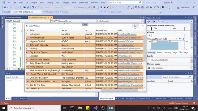Open Visual Studio from the taskbar
Screen dimensions: 198x111
[96, 108]
